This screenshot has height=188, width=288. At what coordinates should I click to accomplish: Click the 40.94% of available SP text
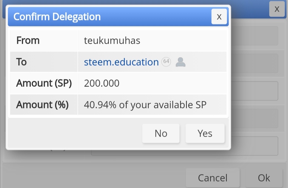(x=145, y=105)
